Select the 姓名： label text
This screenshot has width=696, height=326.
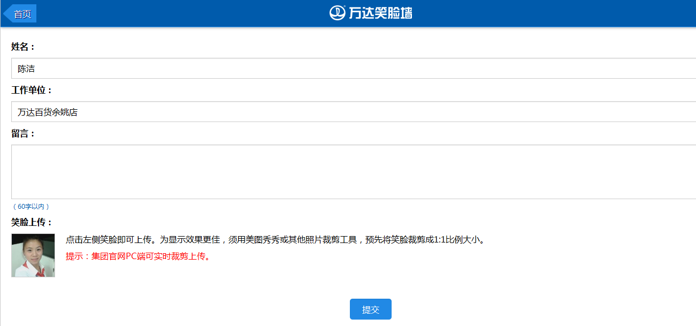click(x=24, y=47)
